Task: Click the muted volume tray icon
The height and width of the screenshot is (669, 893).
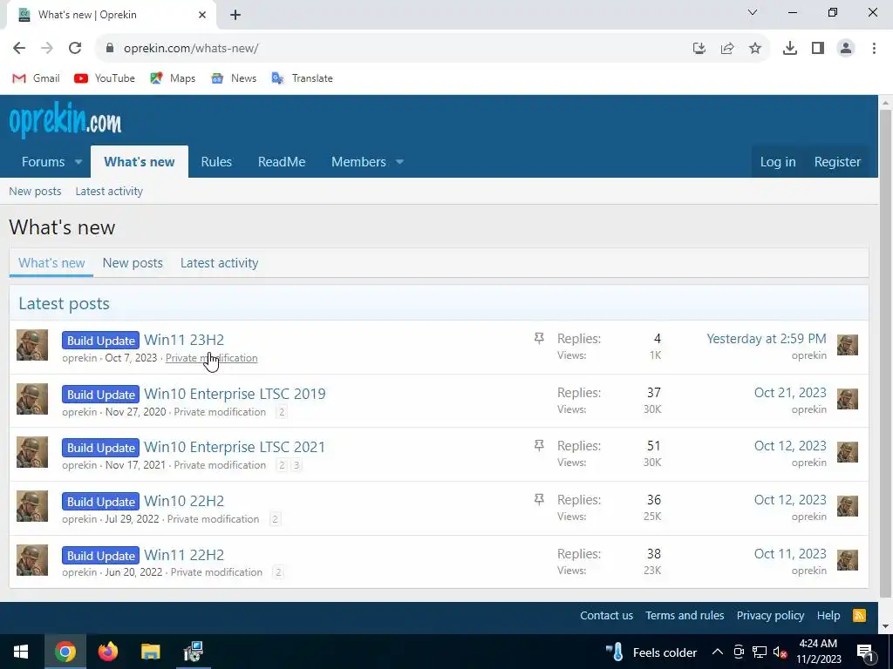Action: [x=781, y=652]
